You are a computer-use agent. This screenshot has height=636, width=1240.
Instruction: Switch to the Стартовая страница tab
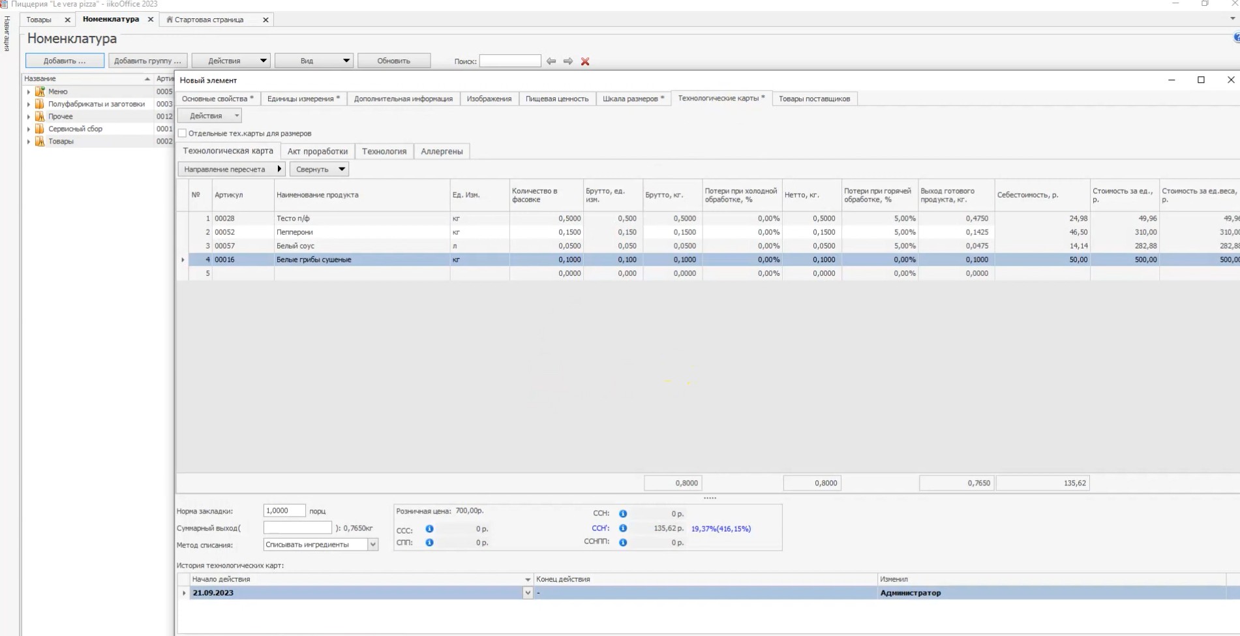[209, 20]
